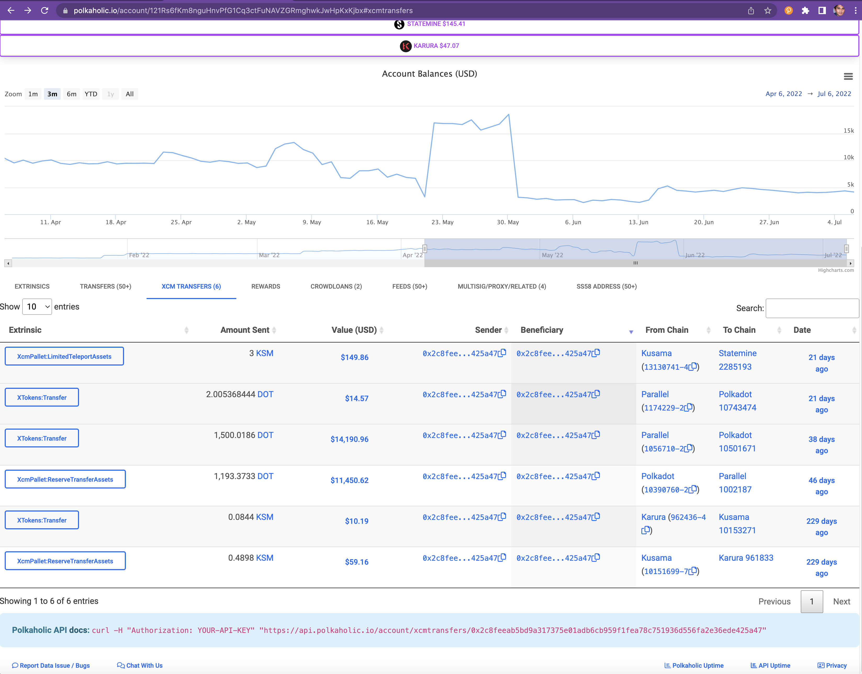Copy Polkadot extrinsic ID 10390760-2
The image size is (862, 674).
(x=693, y=489)
